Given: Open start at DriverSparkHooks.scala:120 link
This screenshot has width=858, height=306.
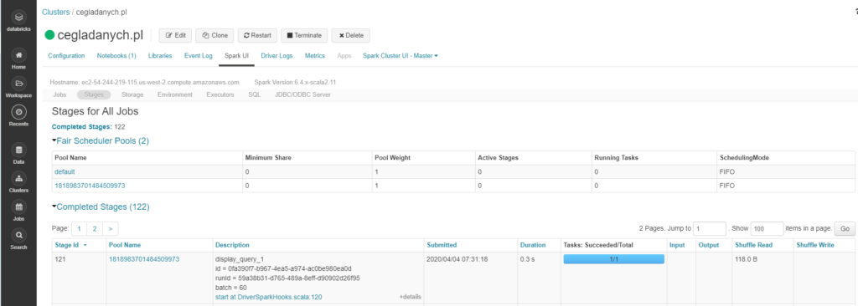Looking at the screenshot, I should [269, 297].
